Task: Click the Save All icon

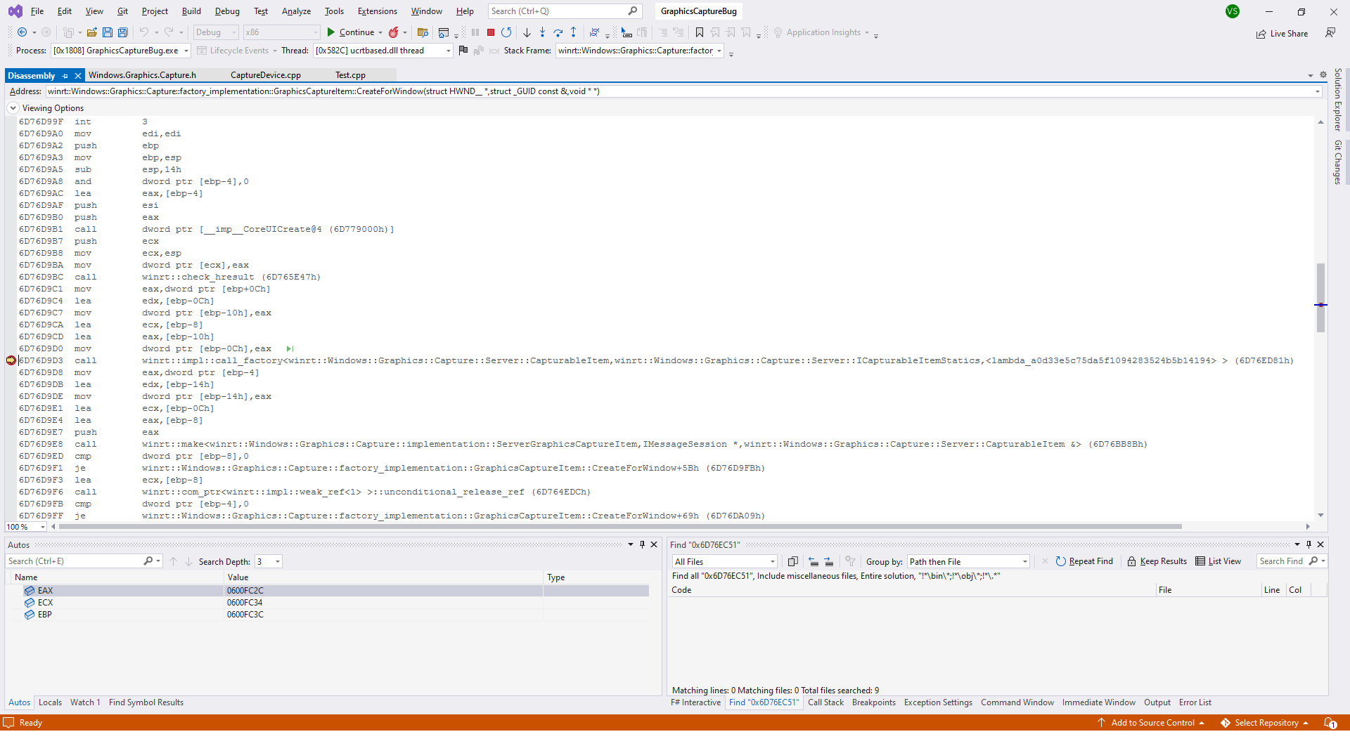Action: (x=123, y=32)
